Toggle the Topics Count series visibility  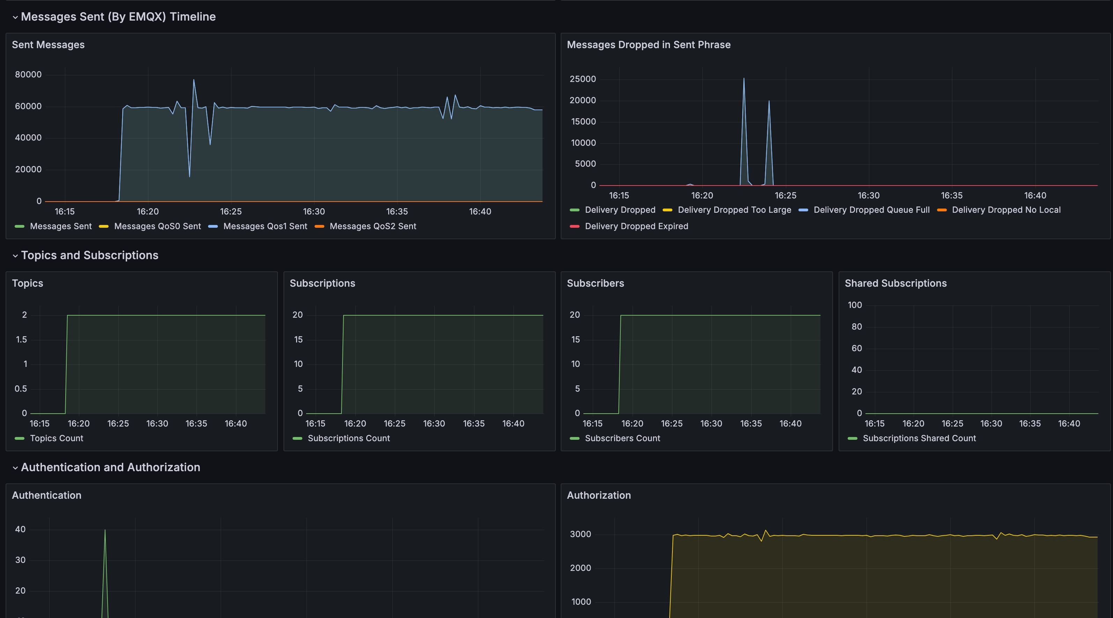[57, 438]
